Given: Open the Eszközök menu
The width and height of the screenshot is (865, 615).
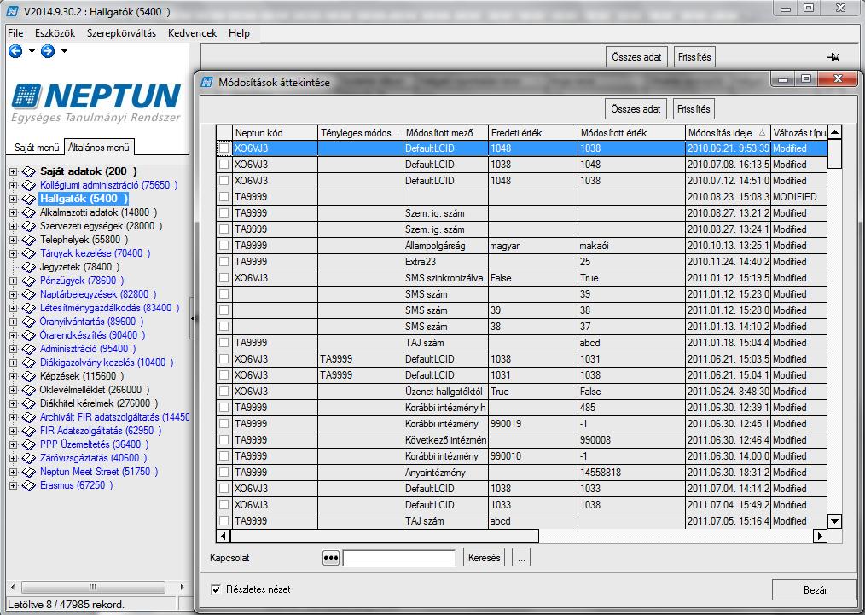Looking at the screenshot, I should [x=55, y=33].
